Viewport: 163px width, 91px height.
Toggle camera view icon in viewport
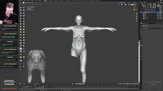[137, 18]
